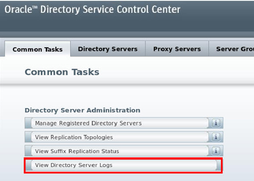This screenshot has width=254, height=181.
Task: Switch to the Common Tasks tab
Action: pos(37,49)
